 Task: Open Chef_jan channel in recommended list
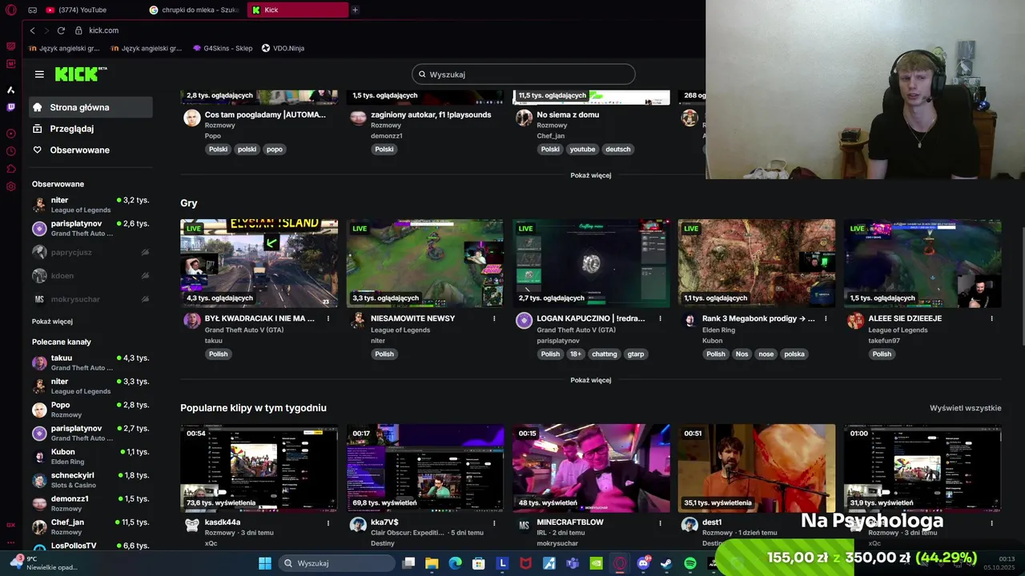point(90,527)
